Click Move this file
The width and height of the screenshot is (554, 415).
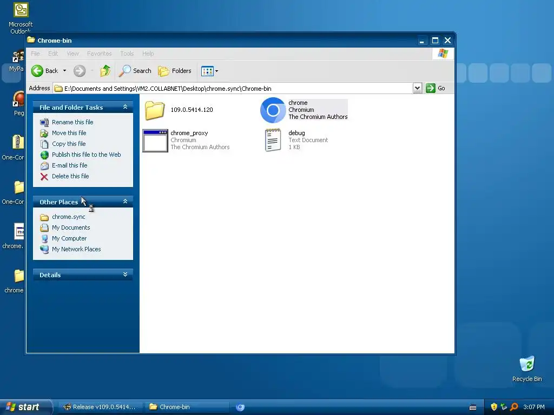(x=69, y=133)
